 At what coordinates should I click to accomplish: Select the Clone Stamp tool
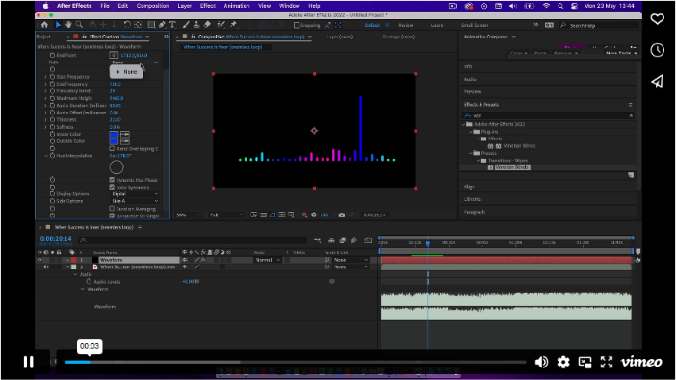click(x=196, y=25)
